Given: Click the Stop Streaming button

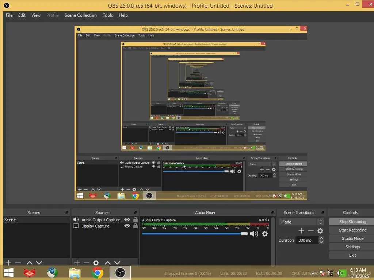Looking at the screenshot, I should pyautogui.click(x=352, y=222).
